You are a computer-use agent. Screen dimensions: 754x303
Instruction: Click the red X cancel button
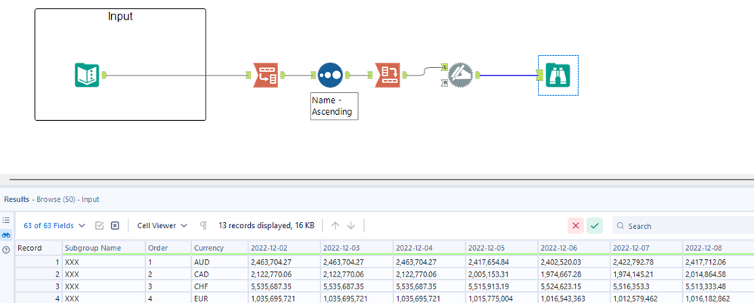pyautogui.click(x=576, y=226)
